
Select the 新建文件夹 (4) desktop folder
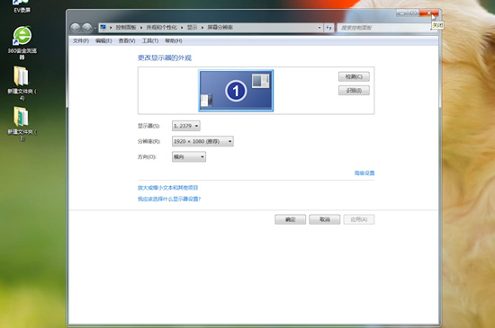tap(22, 83)
